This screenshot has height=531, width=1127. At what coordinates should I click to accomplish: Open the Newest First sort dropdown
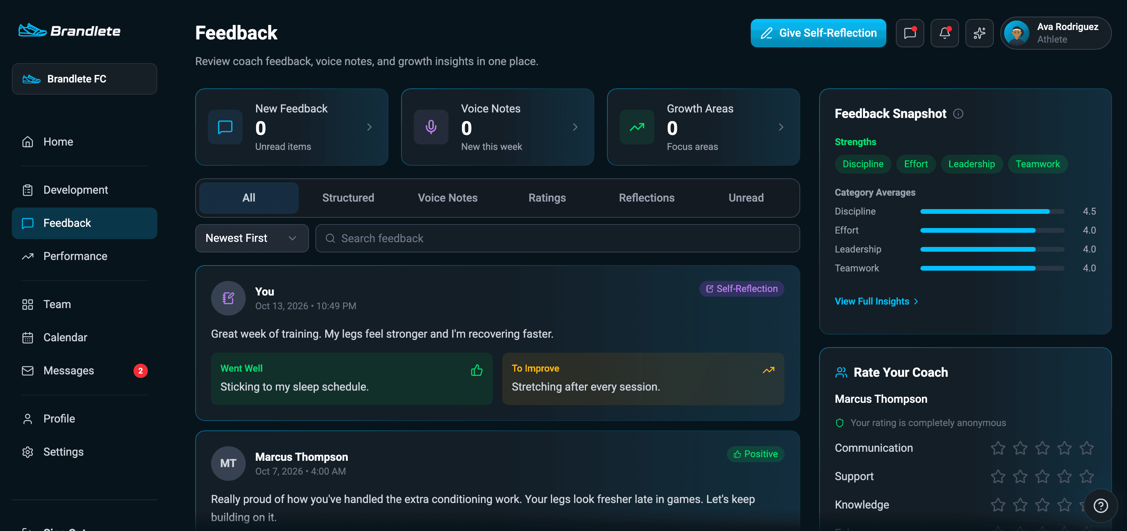(x=252, y=238)
